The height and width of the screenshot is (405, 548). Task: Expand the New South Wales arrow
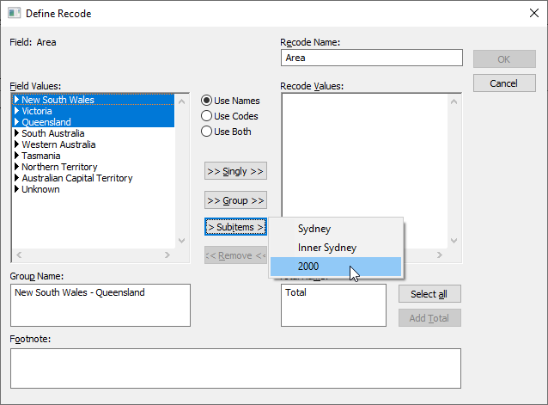(17, 101)
